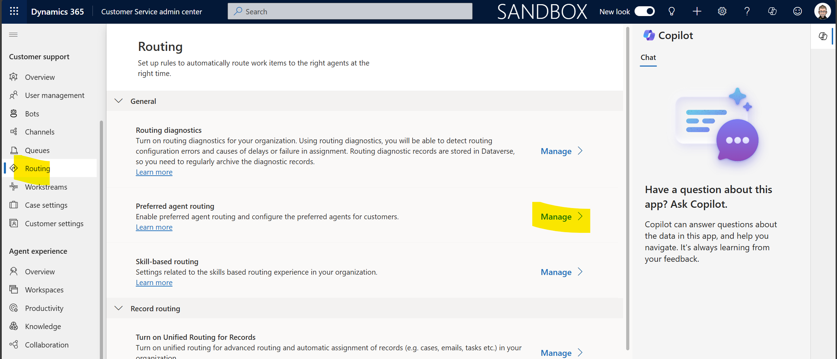Click the Case settings icon
Screen dimensions: 837x359
[x=14, y=205]
